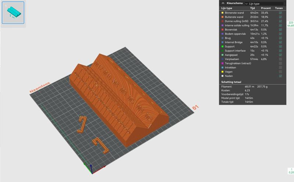Toggle the Internal Bridge visibility checkbox

[280, 42]
